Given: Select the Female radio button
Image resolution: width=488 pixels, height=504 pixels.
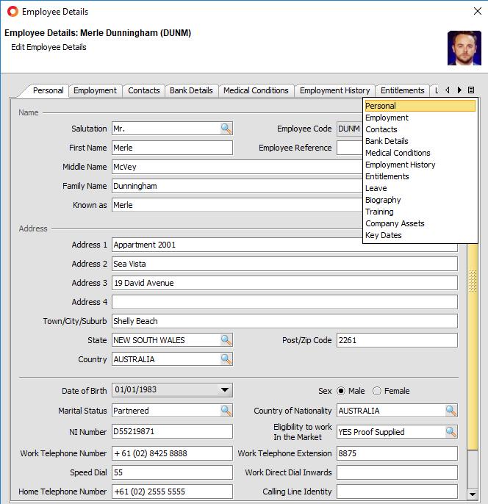Looking at the screenshot, I should click(x=377, y=391).
